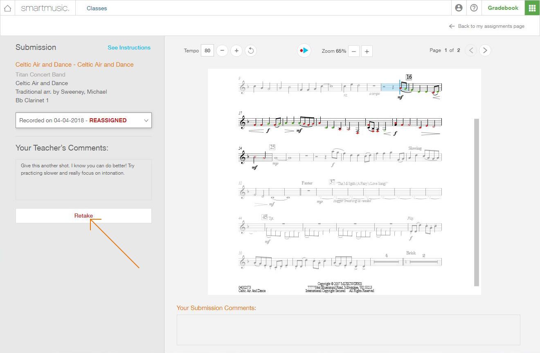Click the teacher's comments text box
Screen dimensions: 540x353
click(x=83, y=180)
